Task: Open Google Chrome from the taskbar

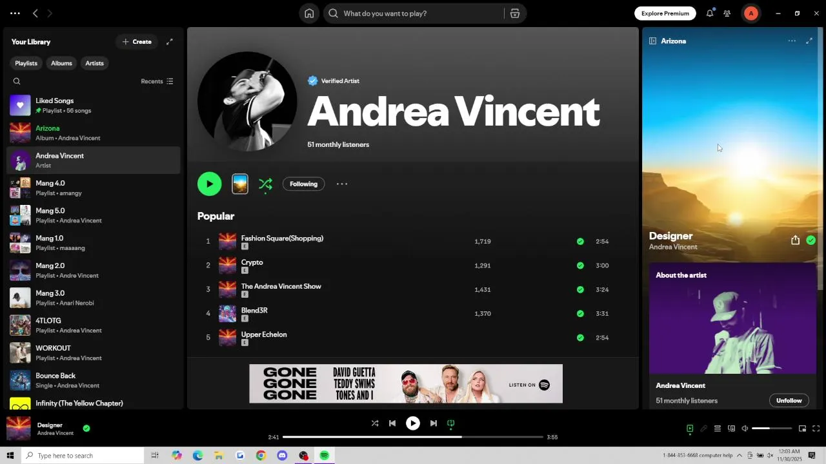Action: [261, 456]
